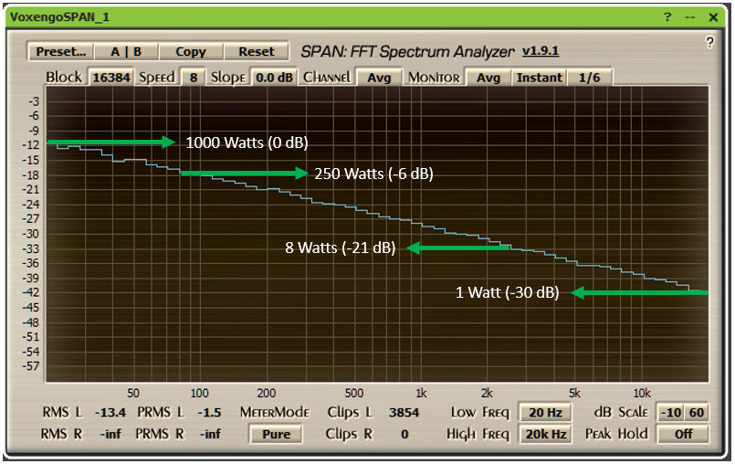The height and width of the screenshot is (464, 735).
Task: Select the 1/6 octave smoothing
Action: [589, 78]
